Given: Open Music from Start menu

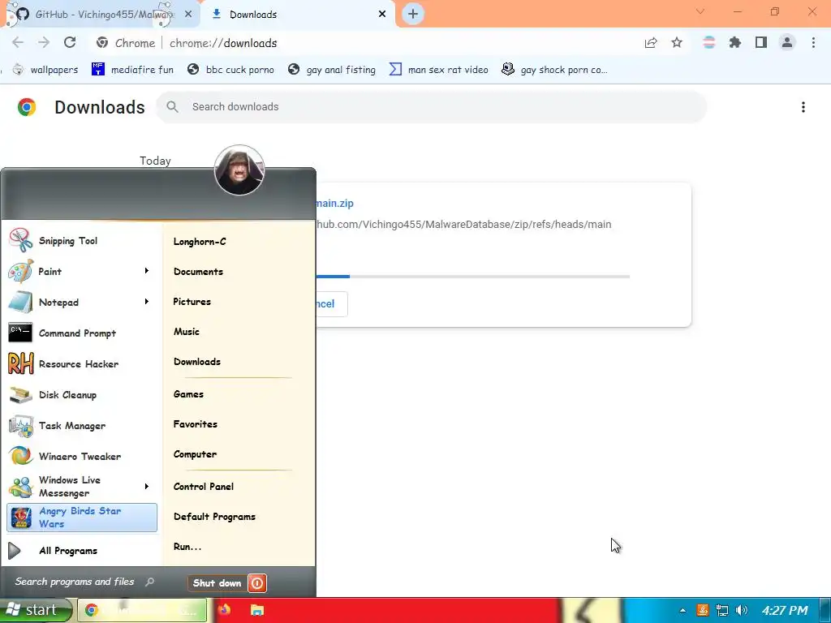Looking at the screenshot, I should pos(187,332).
